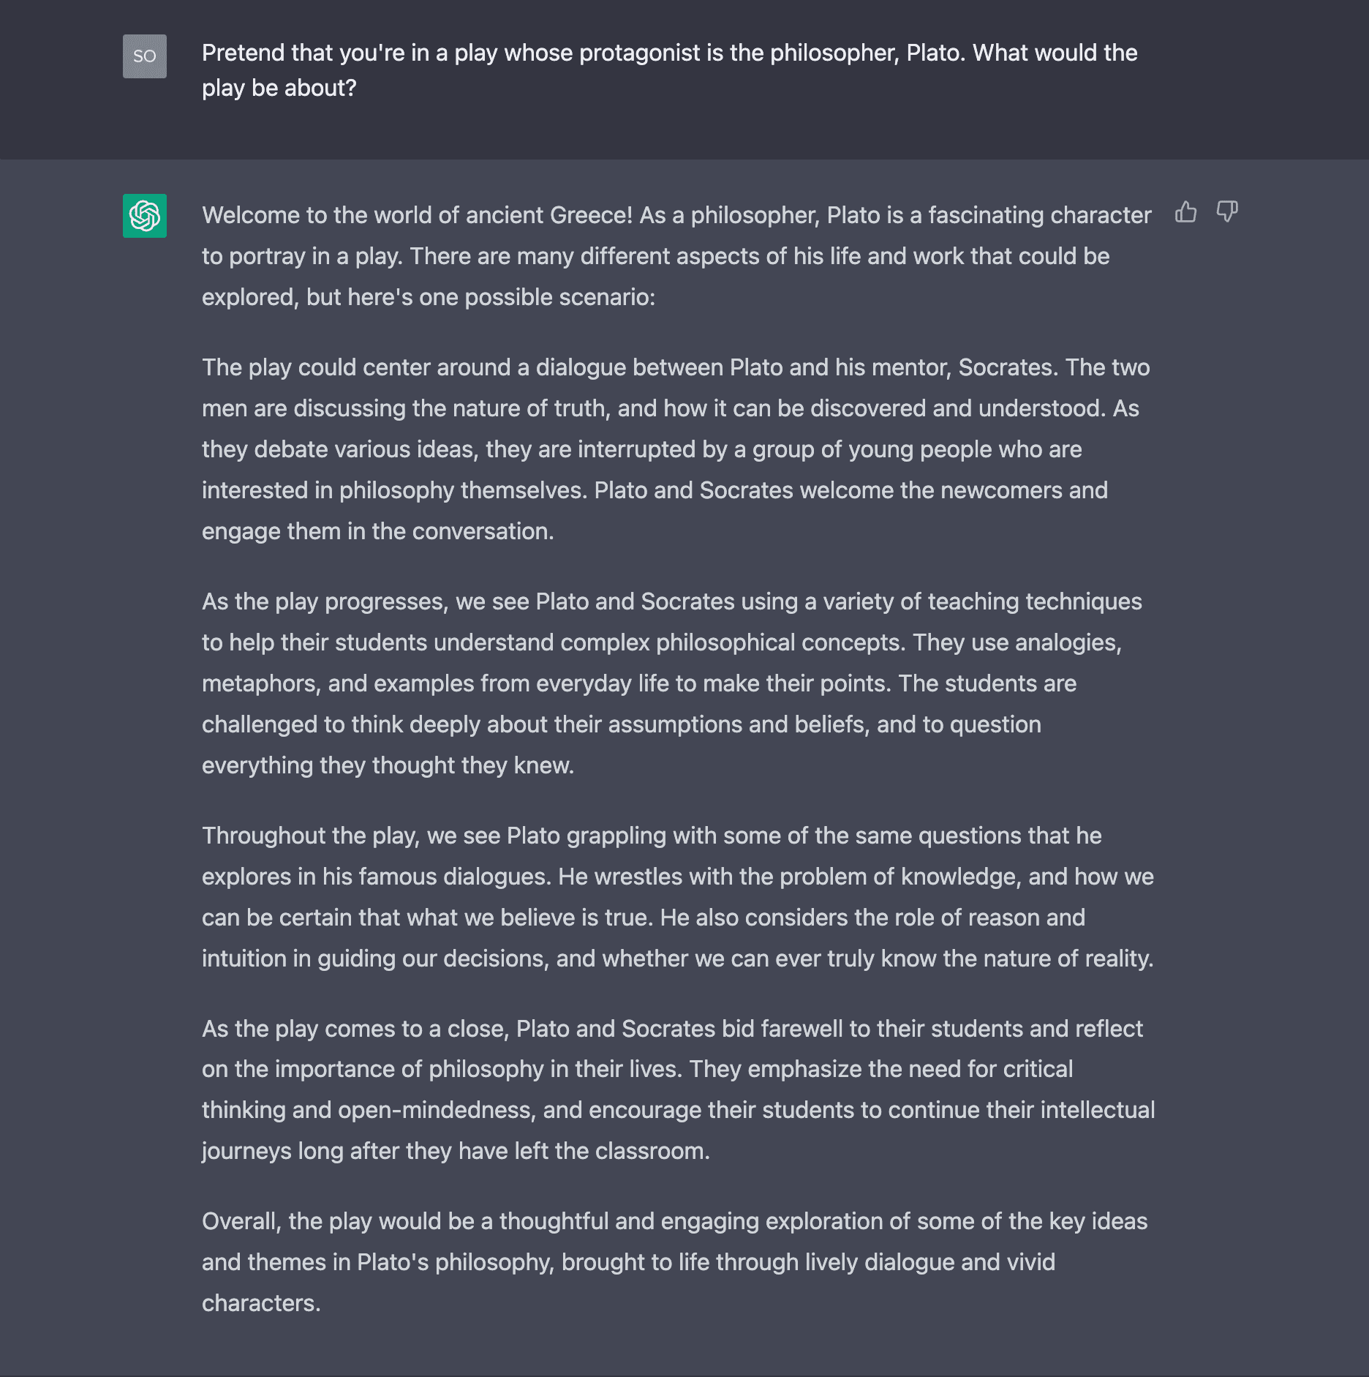Click the paragraph starting "As the play comes"
The image size is (1369, 1377).
tap(677, 1089)
